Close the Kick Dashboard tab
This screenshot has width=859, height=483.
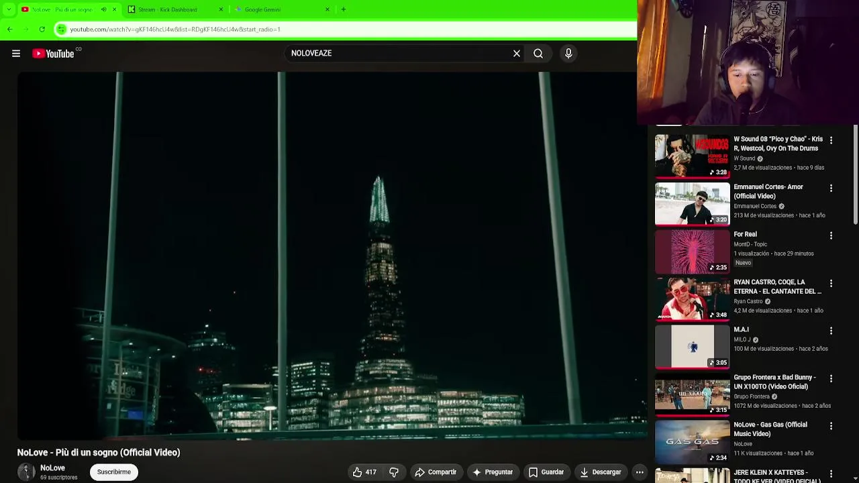coord(221,9)
